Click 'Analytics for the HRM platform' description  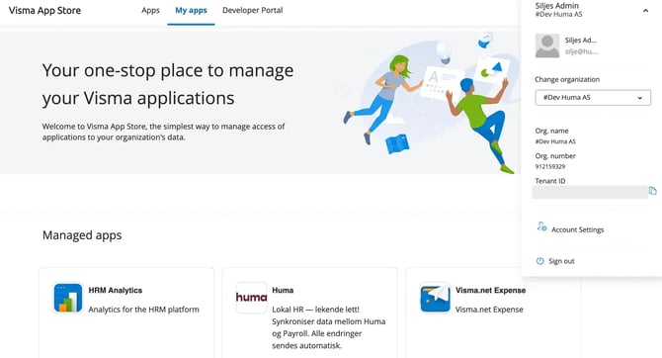pyautogui.click(x=143, y=310)
